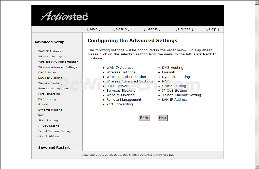Open LAN IP Address in sidebar
Image resolution: width=259 pixels, height=169 pixels.
click(49, 137)
